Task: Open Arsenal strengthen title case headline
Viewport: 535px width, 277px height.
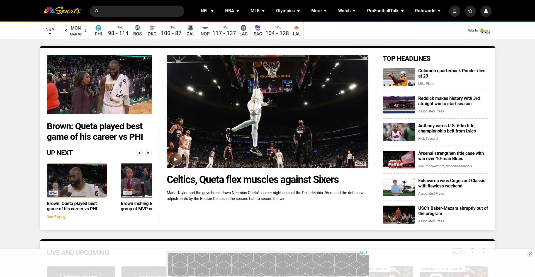Action: (x=451, y=156)
